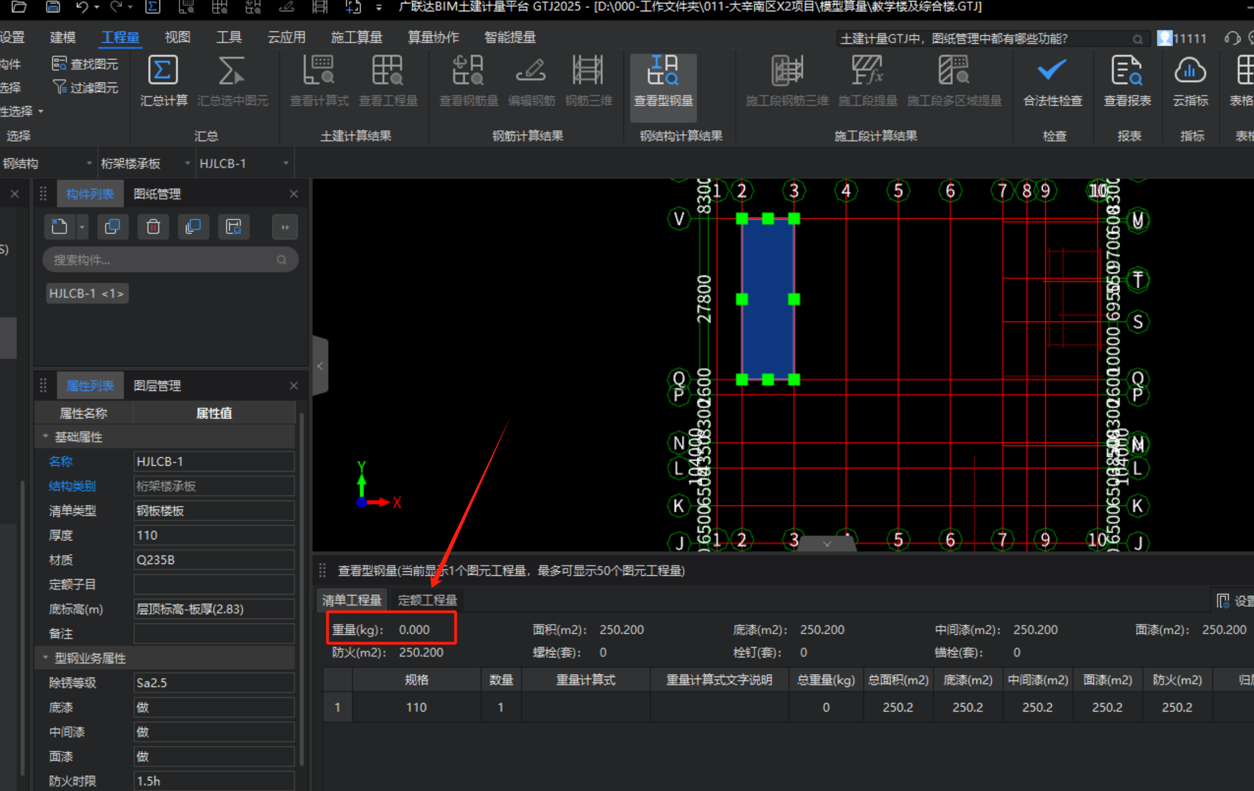Open 建模 ribbon tab
The image size is (1254, 791).
point(62,38)
